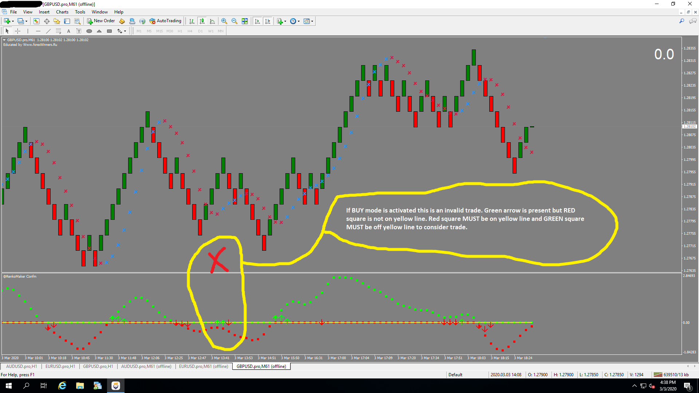Screen dimensions: 699x393
Task: Select the M15 timeframe button
Action: pos(159,31)
